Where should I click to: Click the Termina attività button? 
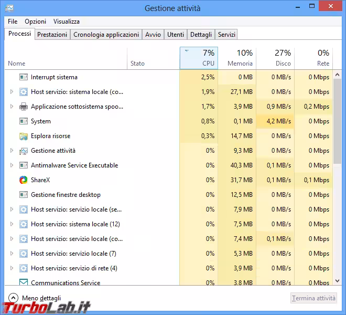313,298
